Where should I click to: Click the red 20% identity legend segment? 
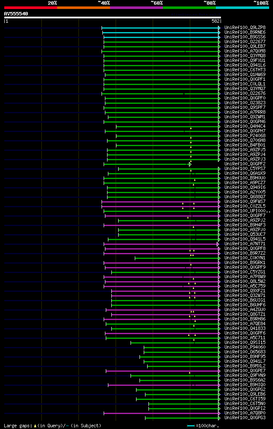pos(31,8)
